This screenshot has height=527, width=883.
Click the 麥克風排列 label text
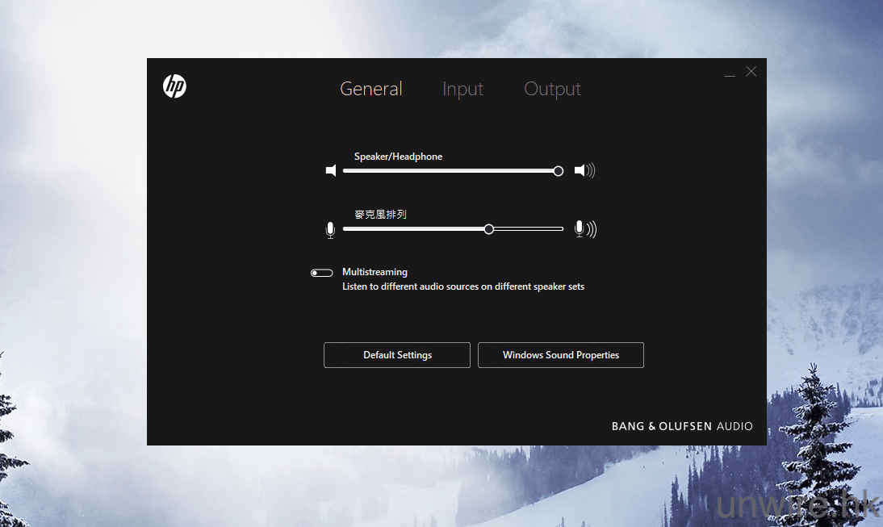[380, 215]
